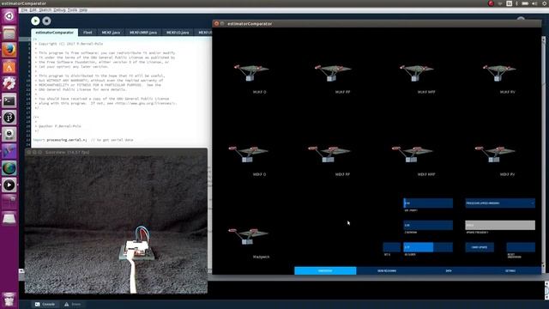This screenshot has height=309, width=549.
Task: Click the camera feed in Guvcview window
Action: click(x=116, y=225)
